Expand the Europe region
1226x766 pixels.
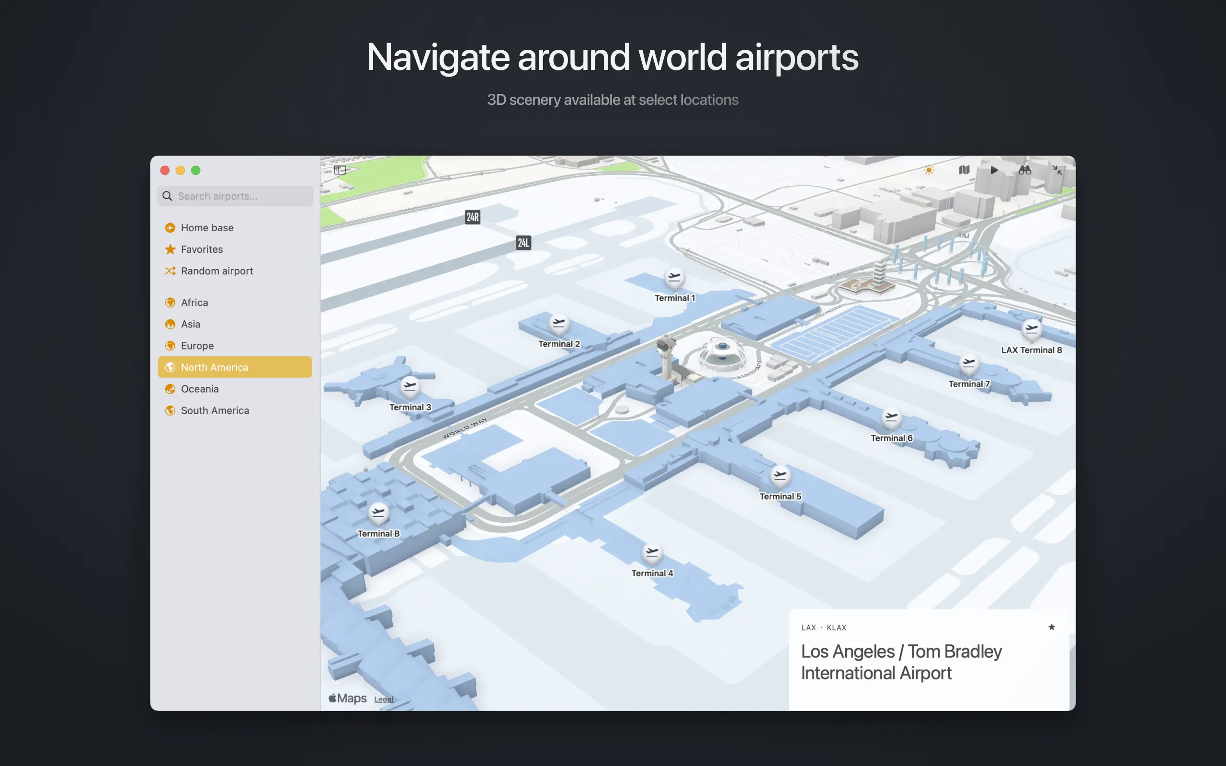[197, 346]
